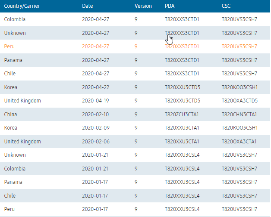Select the China country entry
Screen dimensions: 271x217
point(11,115)
